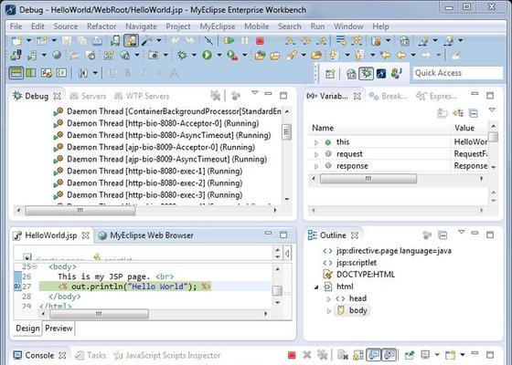
Task: Click the Step Into toolbar icon
Action: (290, 41)
